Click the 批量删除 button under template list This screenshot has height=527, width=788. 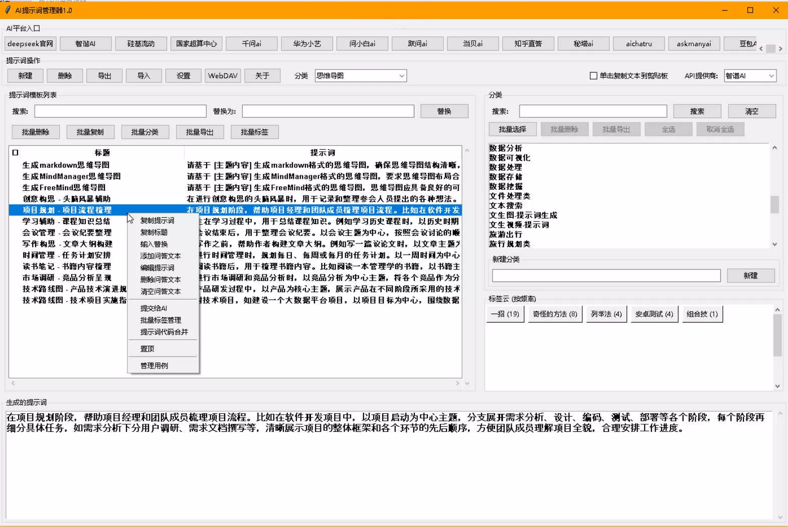pos(36,132)
